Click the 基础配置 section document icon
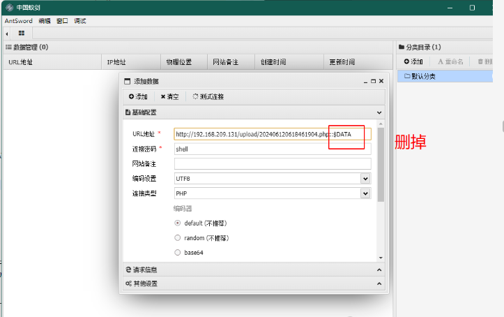Viewport: 504px width, 317px height. pyautogui.click(x=128, y=112)
